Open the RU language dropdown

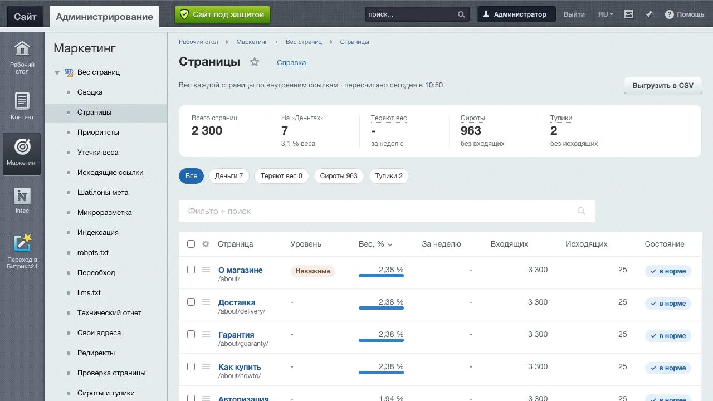605,14
